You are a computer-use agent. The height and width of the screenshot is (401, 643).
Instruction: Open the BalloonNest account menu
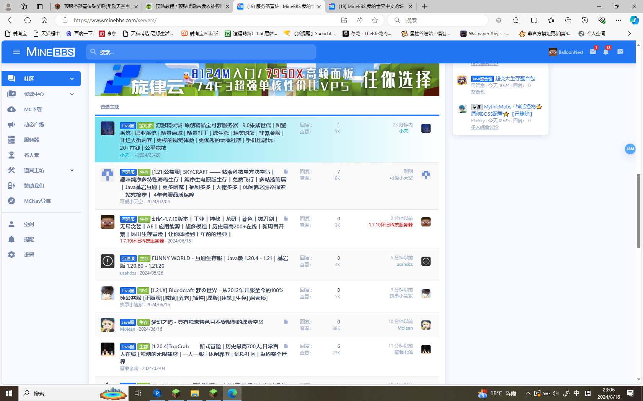[x=566, y=52]
